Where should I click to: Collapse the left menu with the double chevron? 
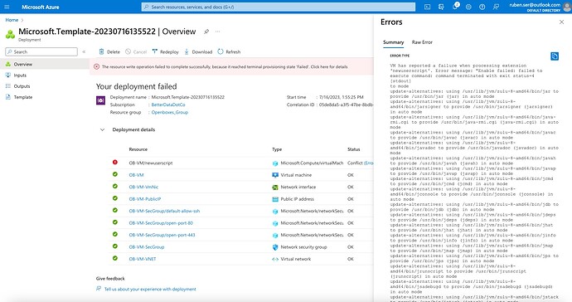(x=84, y=52)
